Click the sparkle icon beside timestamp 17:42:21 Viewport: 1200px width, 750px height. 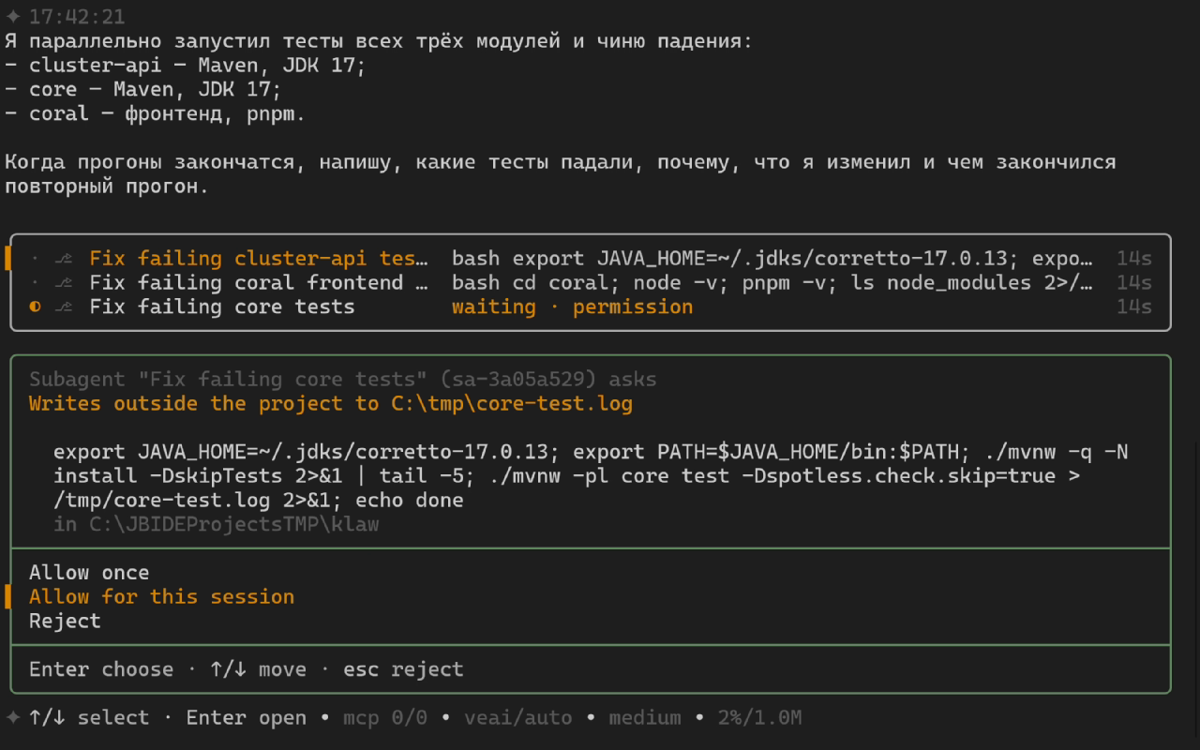12,17
